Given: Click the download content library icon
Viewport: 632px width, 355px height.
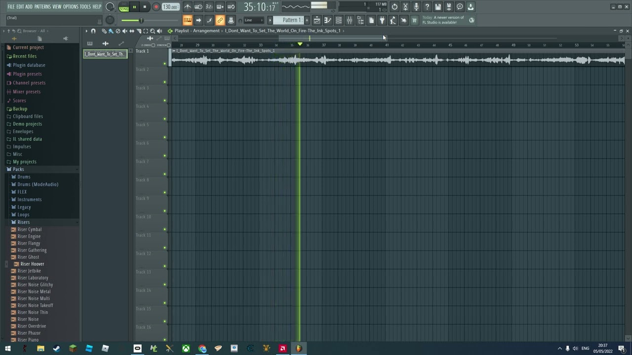Looking at the screenshot, I should [471, 7].
